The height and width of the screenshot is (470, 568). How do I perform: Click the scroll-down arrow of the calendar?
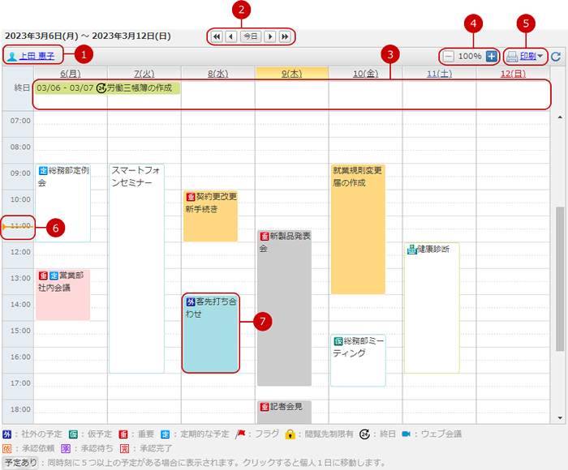click(x=560, y=418)
